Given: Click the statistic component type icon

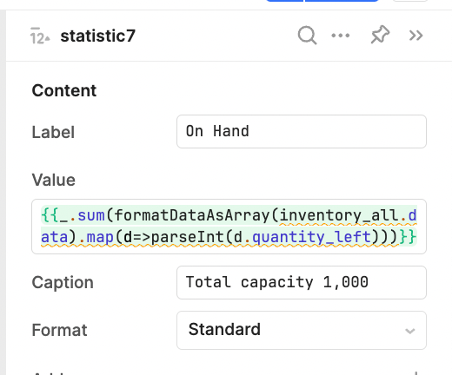Looking at the screenshot, I should click(x=40, y=36).
